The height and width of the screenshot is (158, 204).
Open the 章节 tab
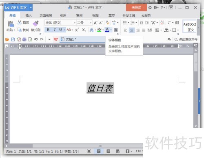[x=111, y=15]
